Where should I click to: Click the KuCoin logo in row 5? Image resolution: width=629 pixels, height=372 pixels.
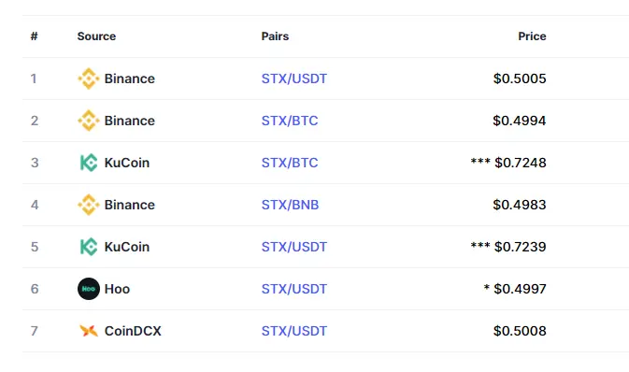click(88, 247)
